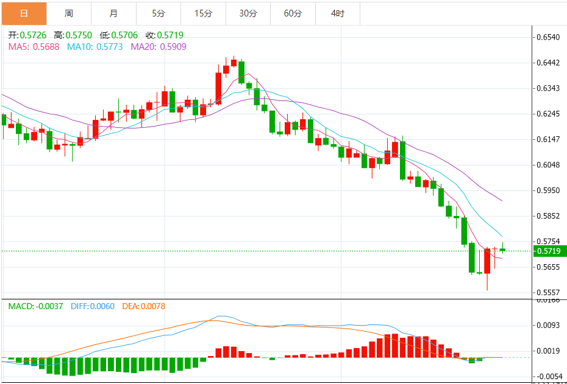
Task: Switch to the 月 monthly tab
Action: (x=113, y=14)
